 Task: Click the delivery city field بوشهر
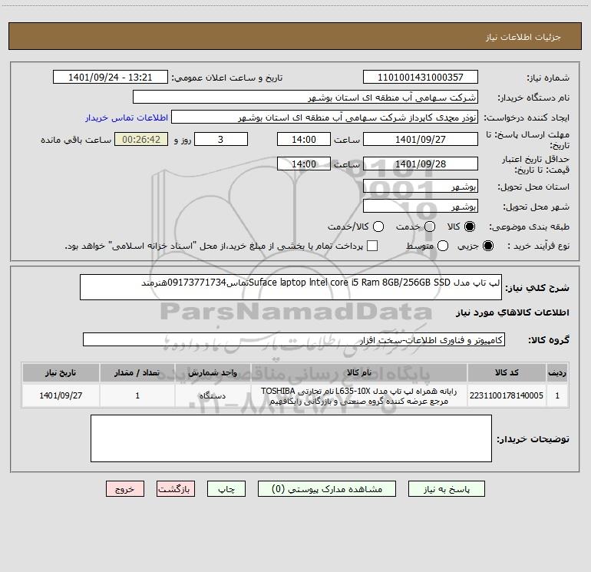click(x=421, y=207)
